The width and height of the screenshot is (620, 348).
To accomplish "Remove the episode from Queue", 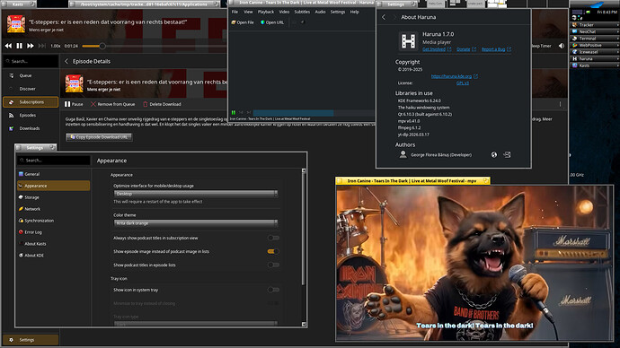I will [x=112, y=104].
